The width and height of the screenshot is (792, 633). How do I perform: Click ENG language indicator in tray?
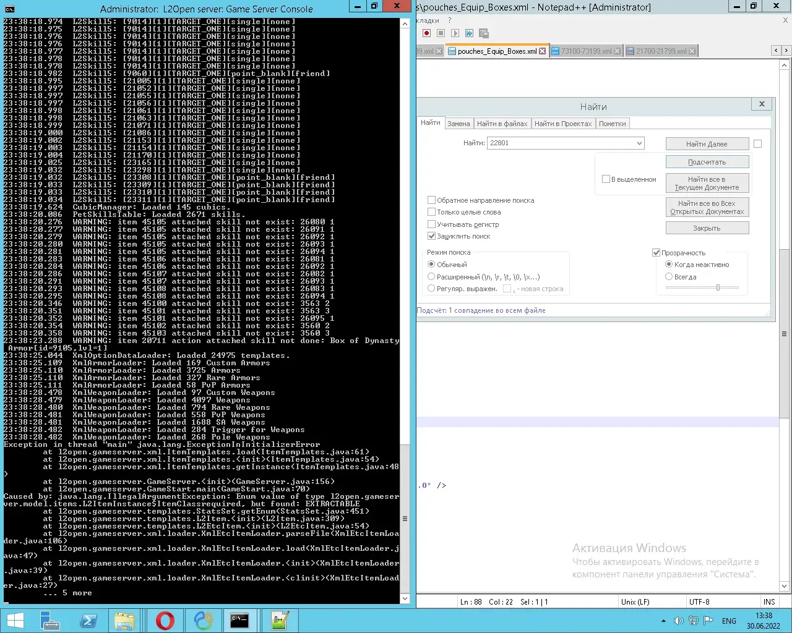(730, 621)
